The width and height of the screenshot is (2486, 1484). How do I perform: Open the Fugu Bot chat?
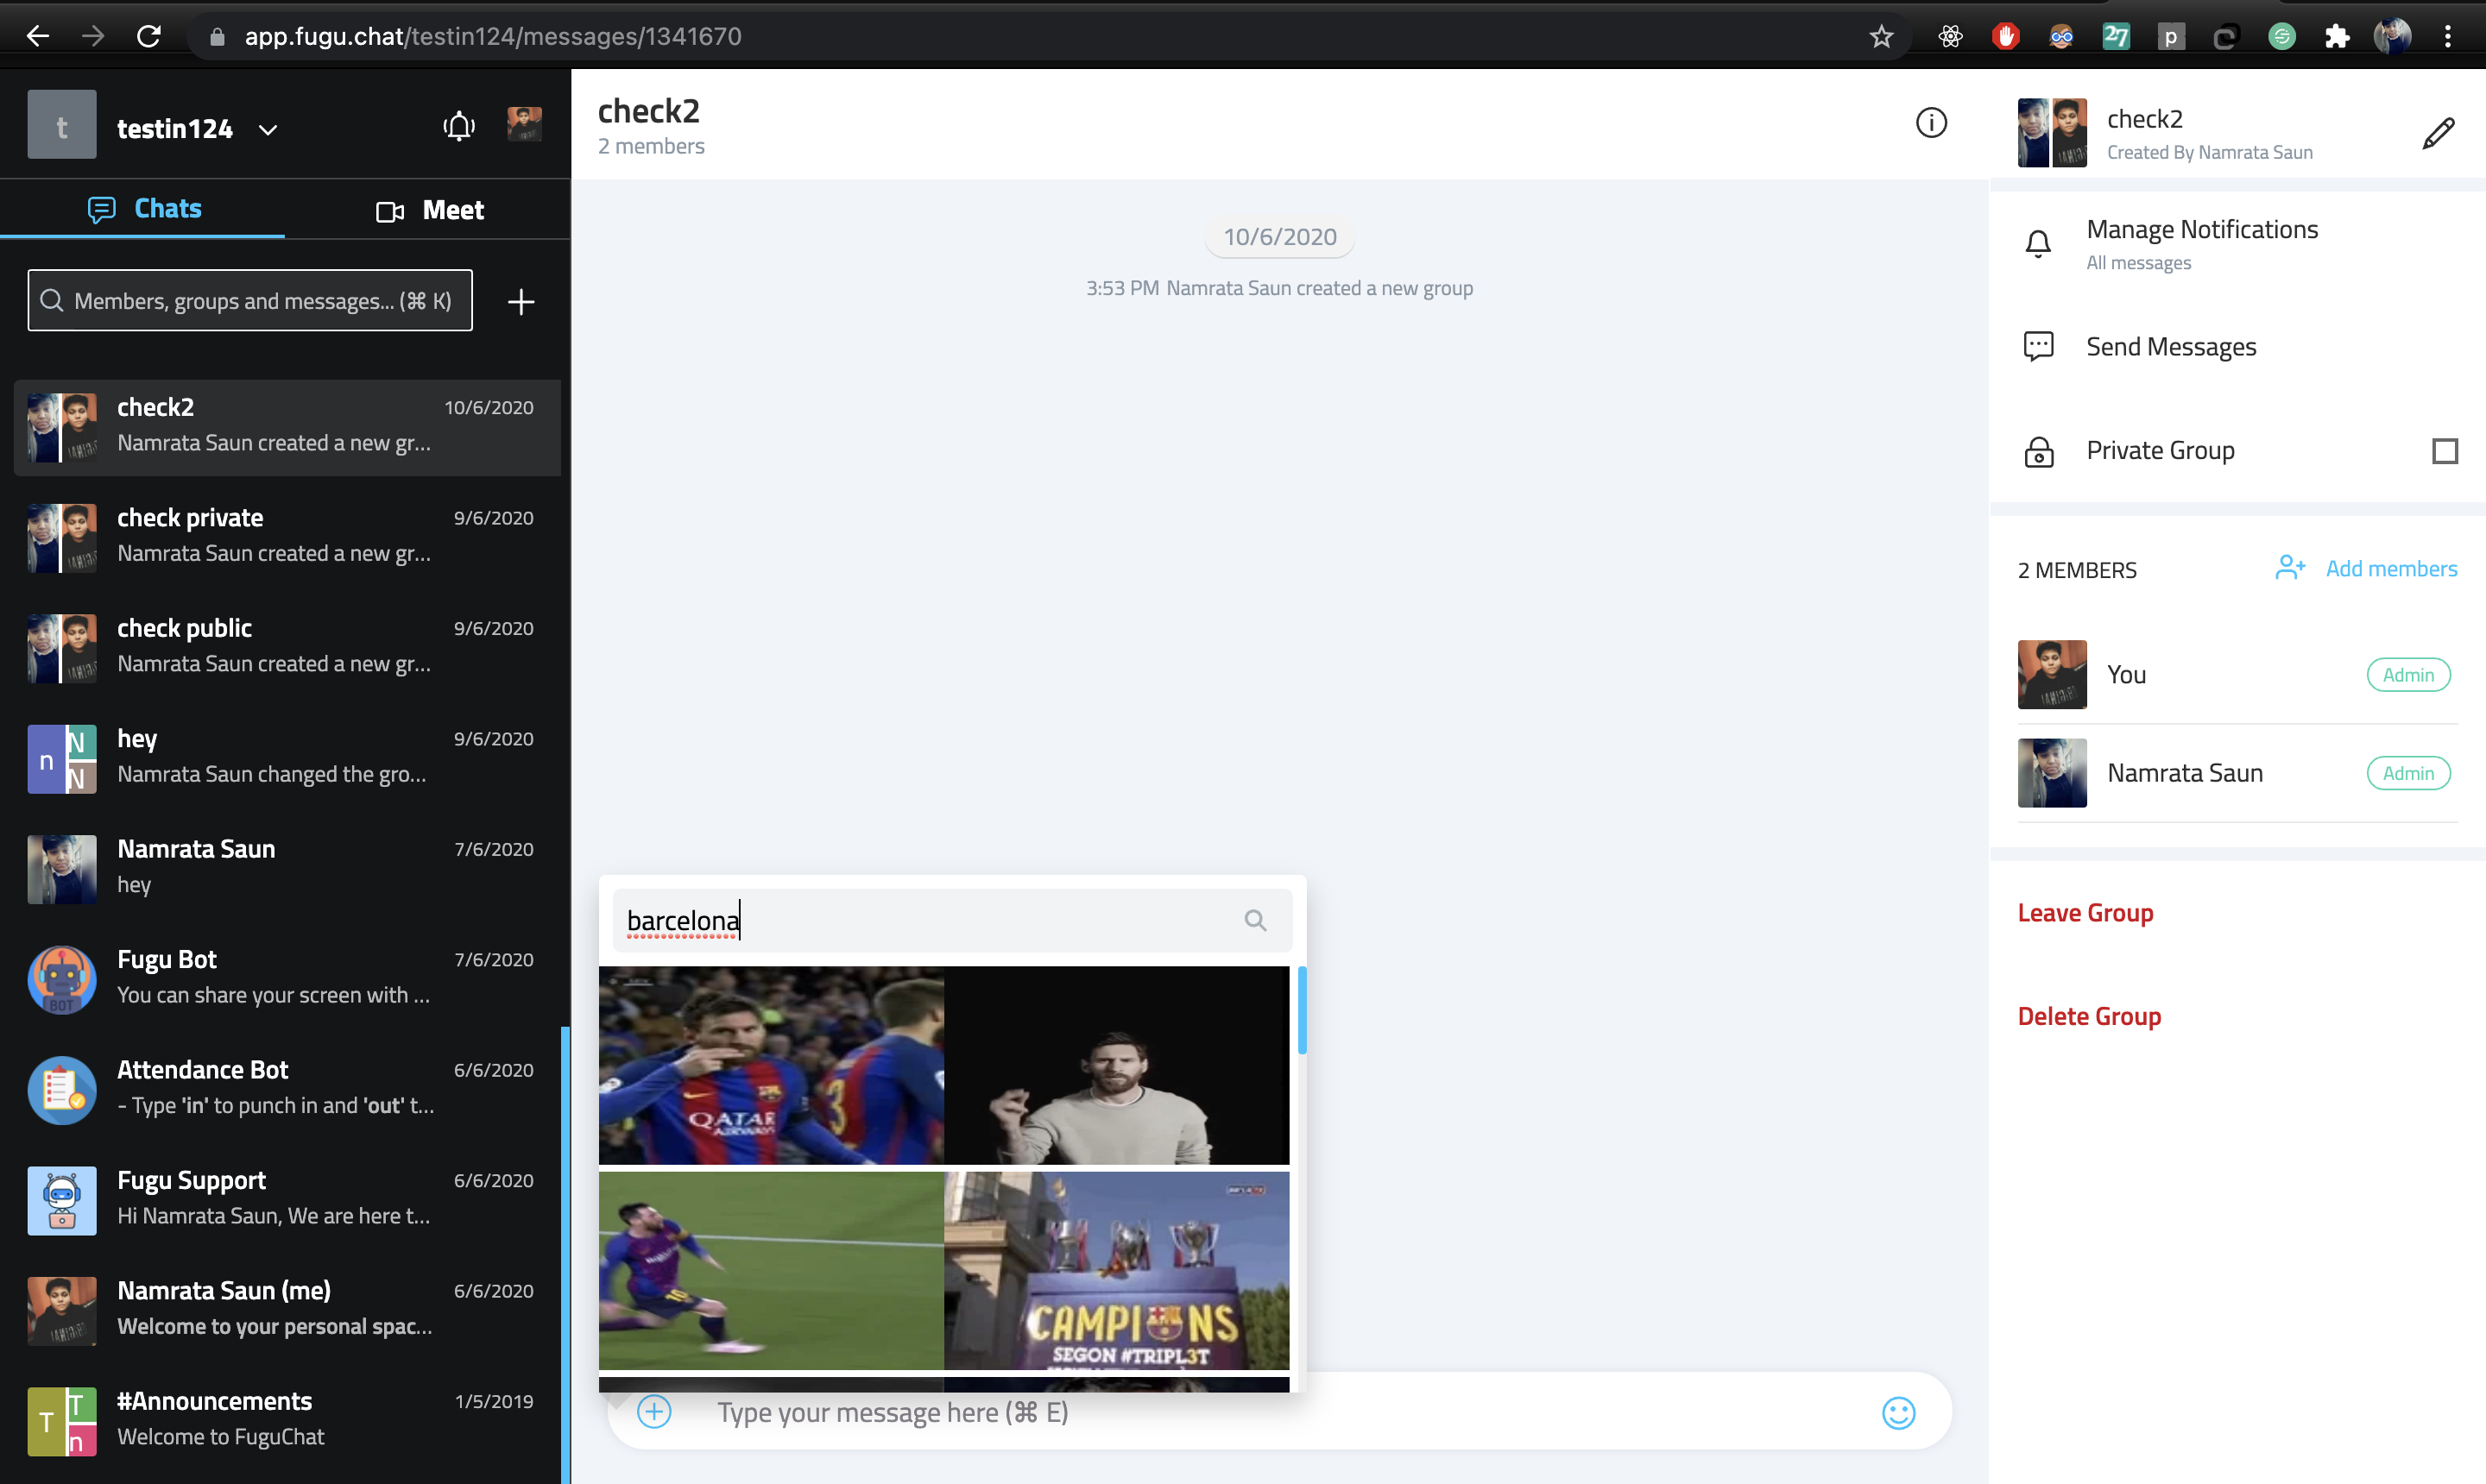[x=286, y=979]
